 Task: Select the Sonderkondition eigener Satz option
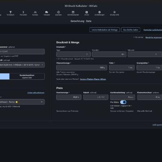(27, 77)
